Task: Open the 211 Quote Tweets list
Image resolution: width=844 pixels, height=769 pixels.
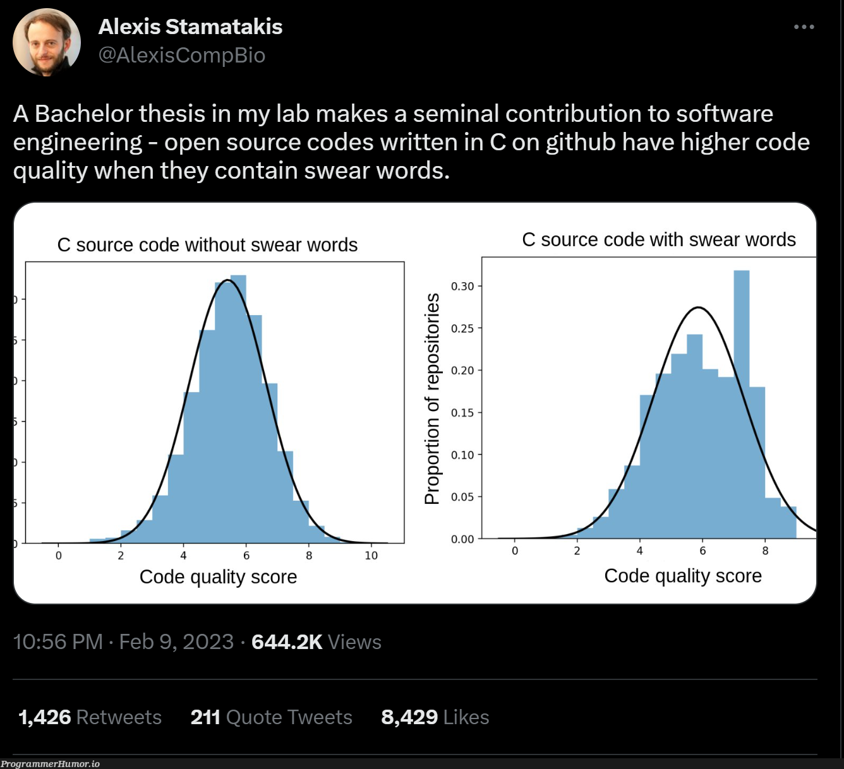Action: point(271,717)
